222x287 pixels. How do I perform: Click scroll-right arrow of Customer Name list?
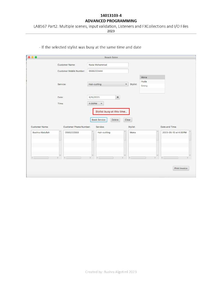tap(58, 158)
